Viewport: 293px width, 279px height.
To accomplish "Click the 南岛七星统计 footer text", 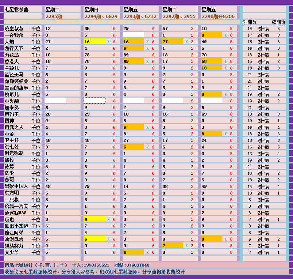I will (36, 265).
